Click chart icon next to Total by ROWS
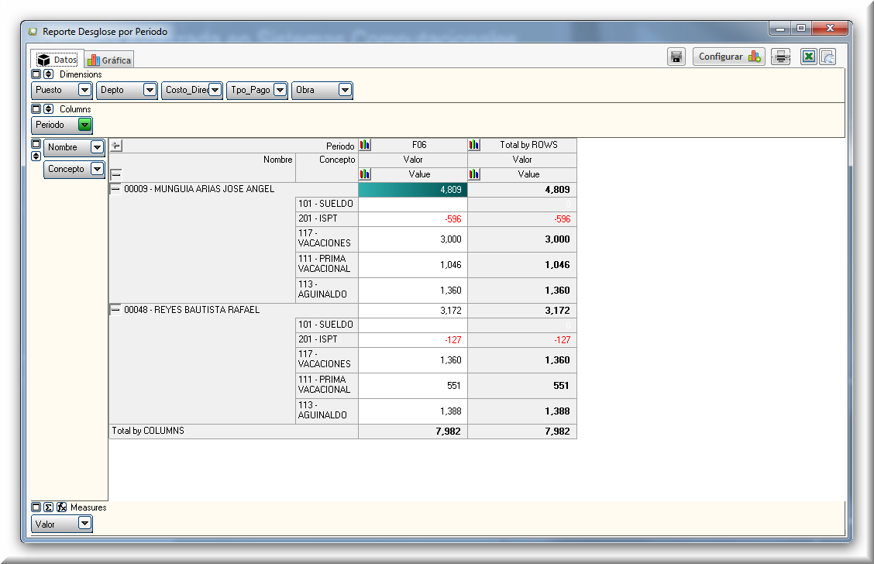Image resolution: width=874 pixels, height=564 pixels. click(x=474, y=145)
